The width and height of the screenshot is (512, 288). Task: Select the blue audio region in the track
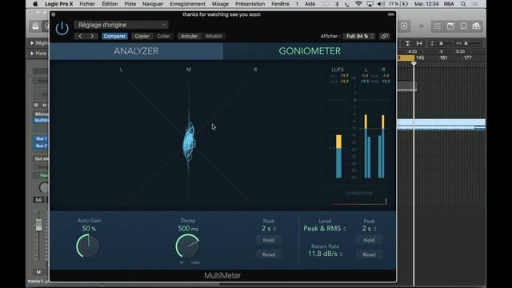[x=441, y=125]
